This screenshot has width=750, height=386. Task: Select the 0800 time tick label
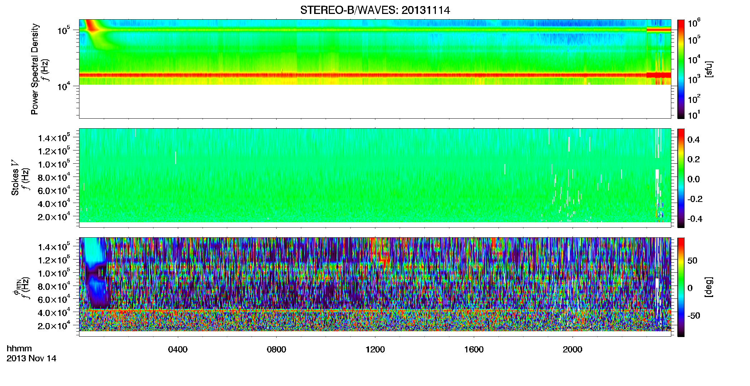277,350
